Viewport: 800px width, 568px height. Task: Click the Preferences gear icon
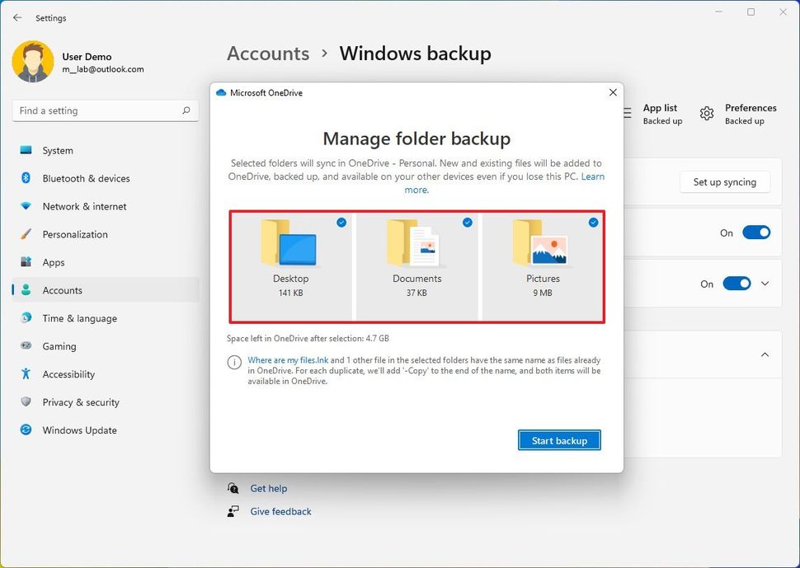coord(707,114)
